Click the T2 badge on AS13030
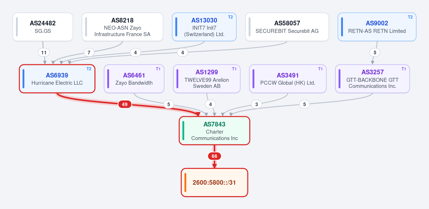429x209 pixels. (230, 17)
